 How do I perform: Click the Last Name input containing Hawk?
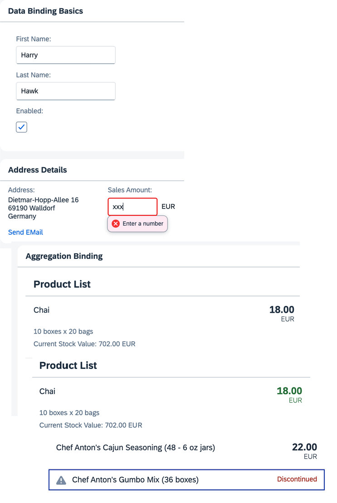(x=65, y=91)
